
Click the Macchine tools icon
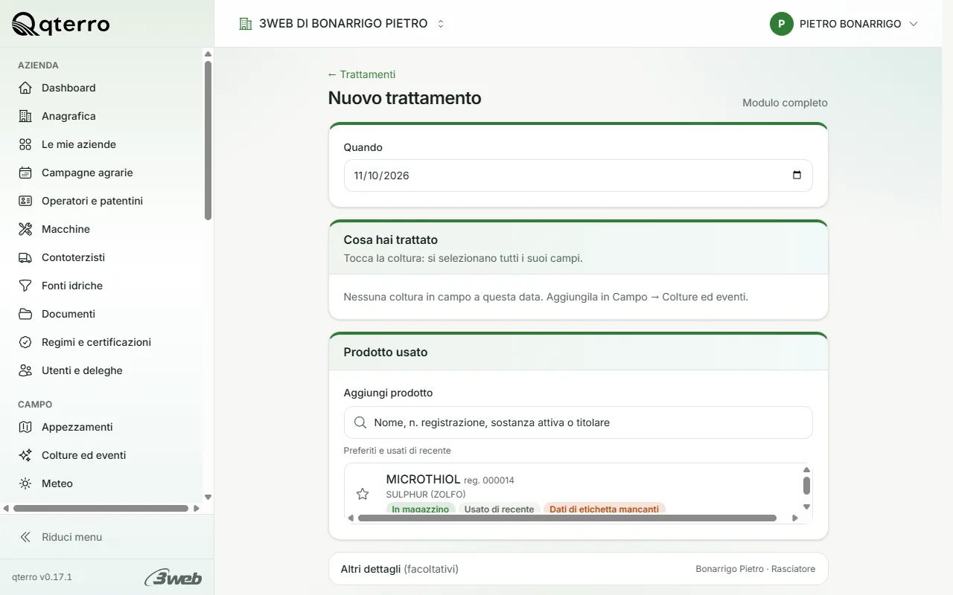coord(25,229)
